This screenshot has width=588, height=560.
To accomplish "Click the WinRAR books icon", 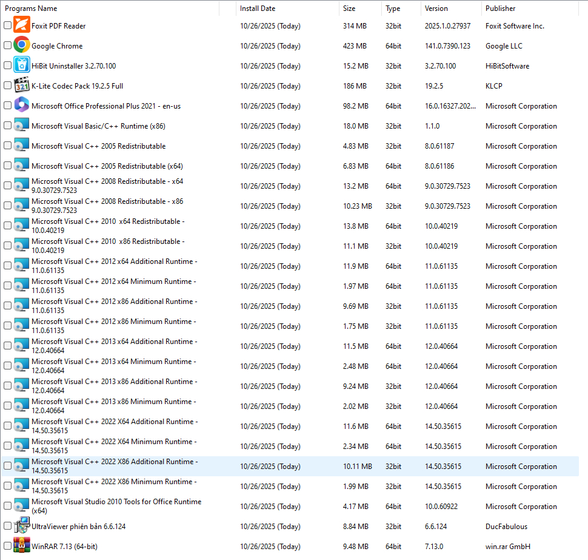I will [x=22, y=545].
